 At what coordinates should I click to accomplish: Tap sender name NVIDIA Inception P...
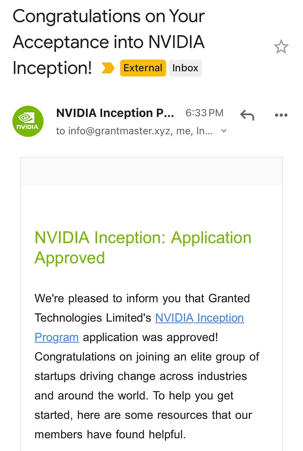tap(115, 113)
